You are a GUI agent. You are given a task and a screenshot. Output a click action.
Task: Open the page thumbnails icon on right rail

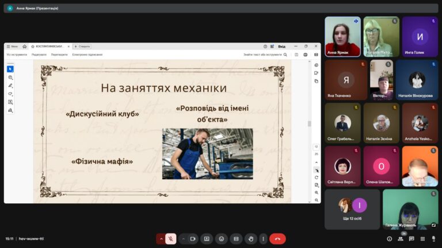tap(317, 81)
